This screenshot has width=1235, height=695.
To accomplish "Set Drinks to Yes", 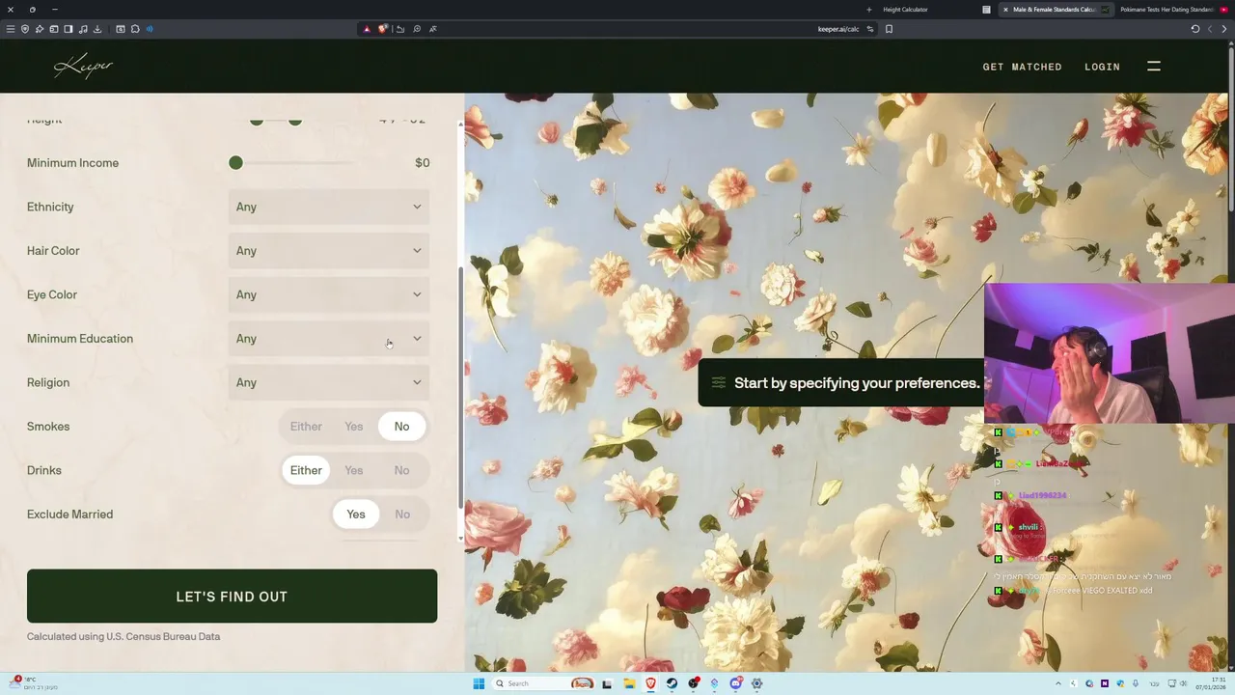I will (354, 470).
